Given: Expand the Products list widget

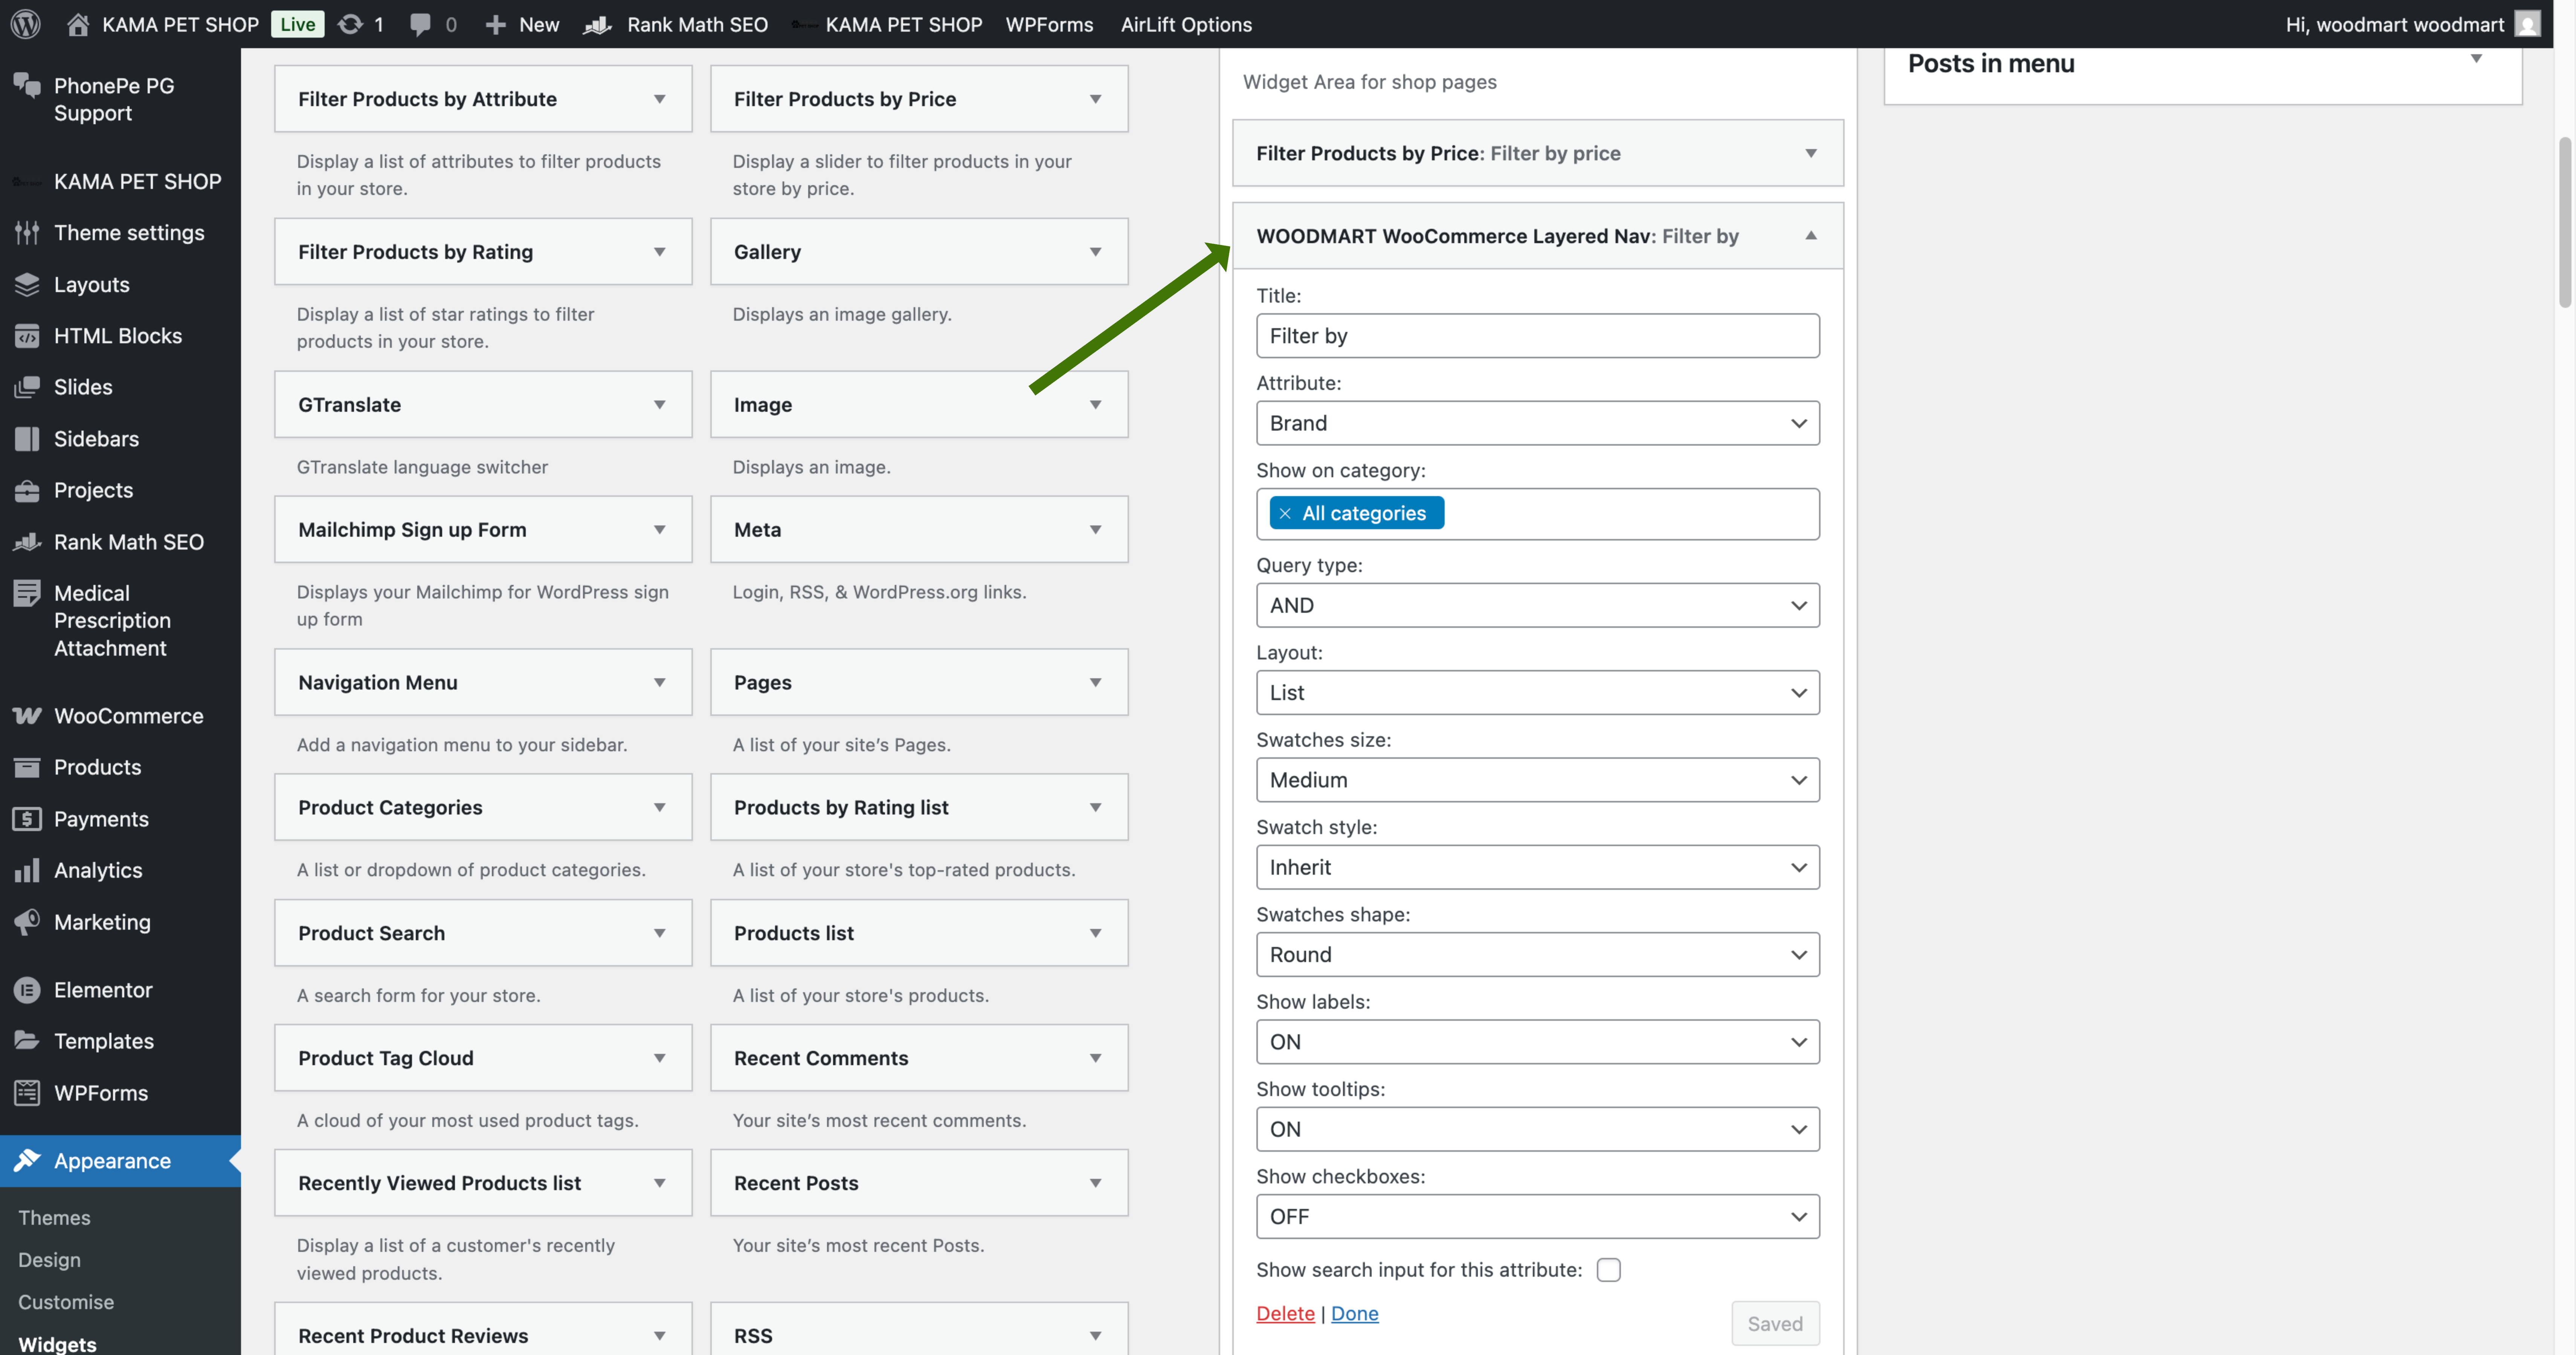Looking at the screenshot, I should [1095, 933].
